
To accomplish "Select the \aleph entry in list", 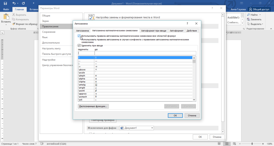I will tap(135, 75).
